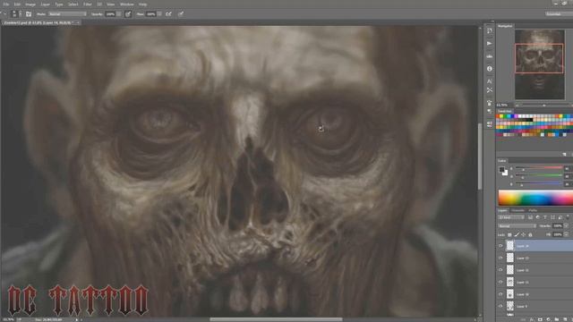The width and height of the screenshot is (573, 322).
Task: Hide Layer 14 with eye icon
Action: pos(500,246)
